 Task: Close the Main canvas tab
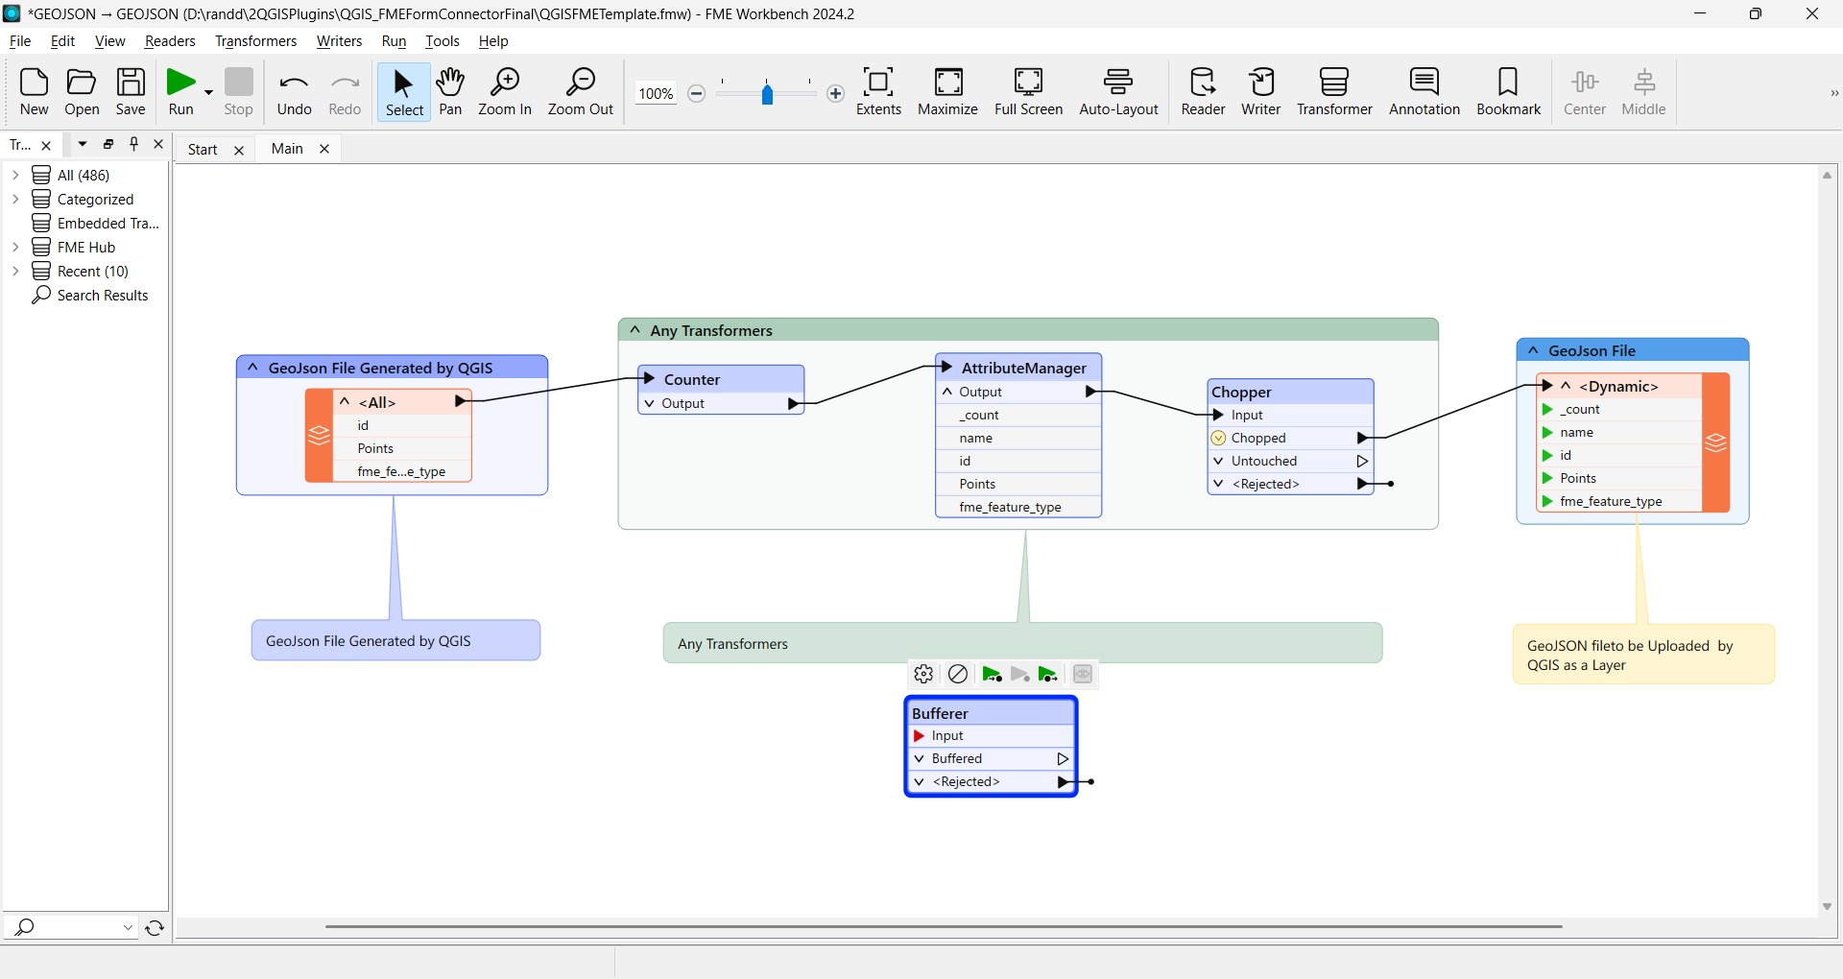[x=324, y=149]
